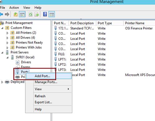Select the Drivers node under SVR01
This screenshot has height=121, width=155.
point(26,62)
